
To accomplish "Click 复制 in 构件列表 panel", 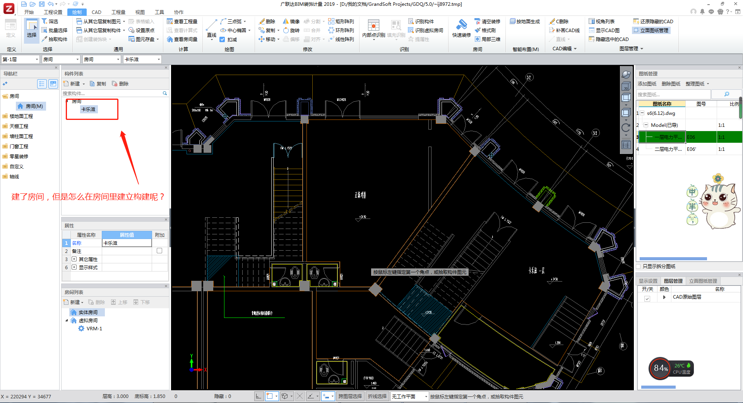I will click(x=98, y=84).
